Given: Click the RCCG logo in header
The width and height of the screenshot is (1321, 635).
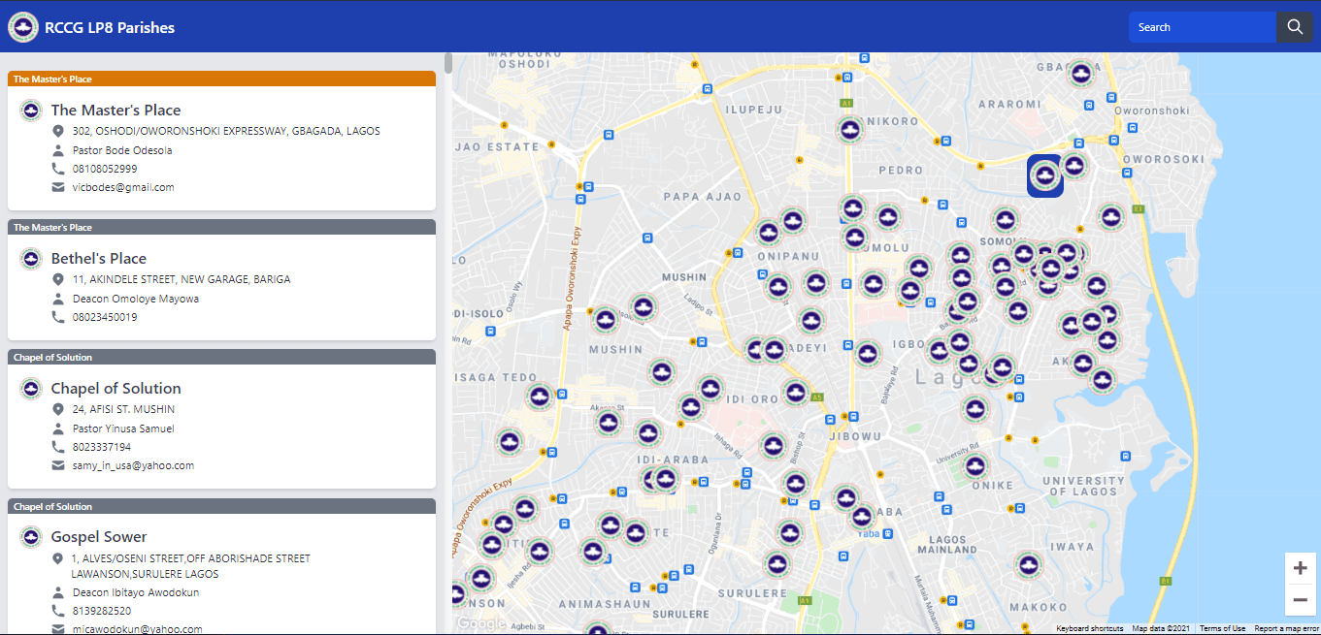Looking at the screenshot, I should click(x=23, y=27).
